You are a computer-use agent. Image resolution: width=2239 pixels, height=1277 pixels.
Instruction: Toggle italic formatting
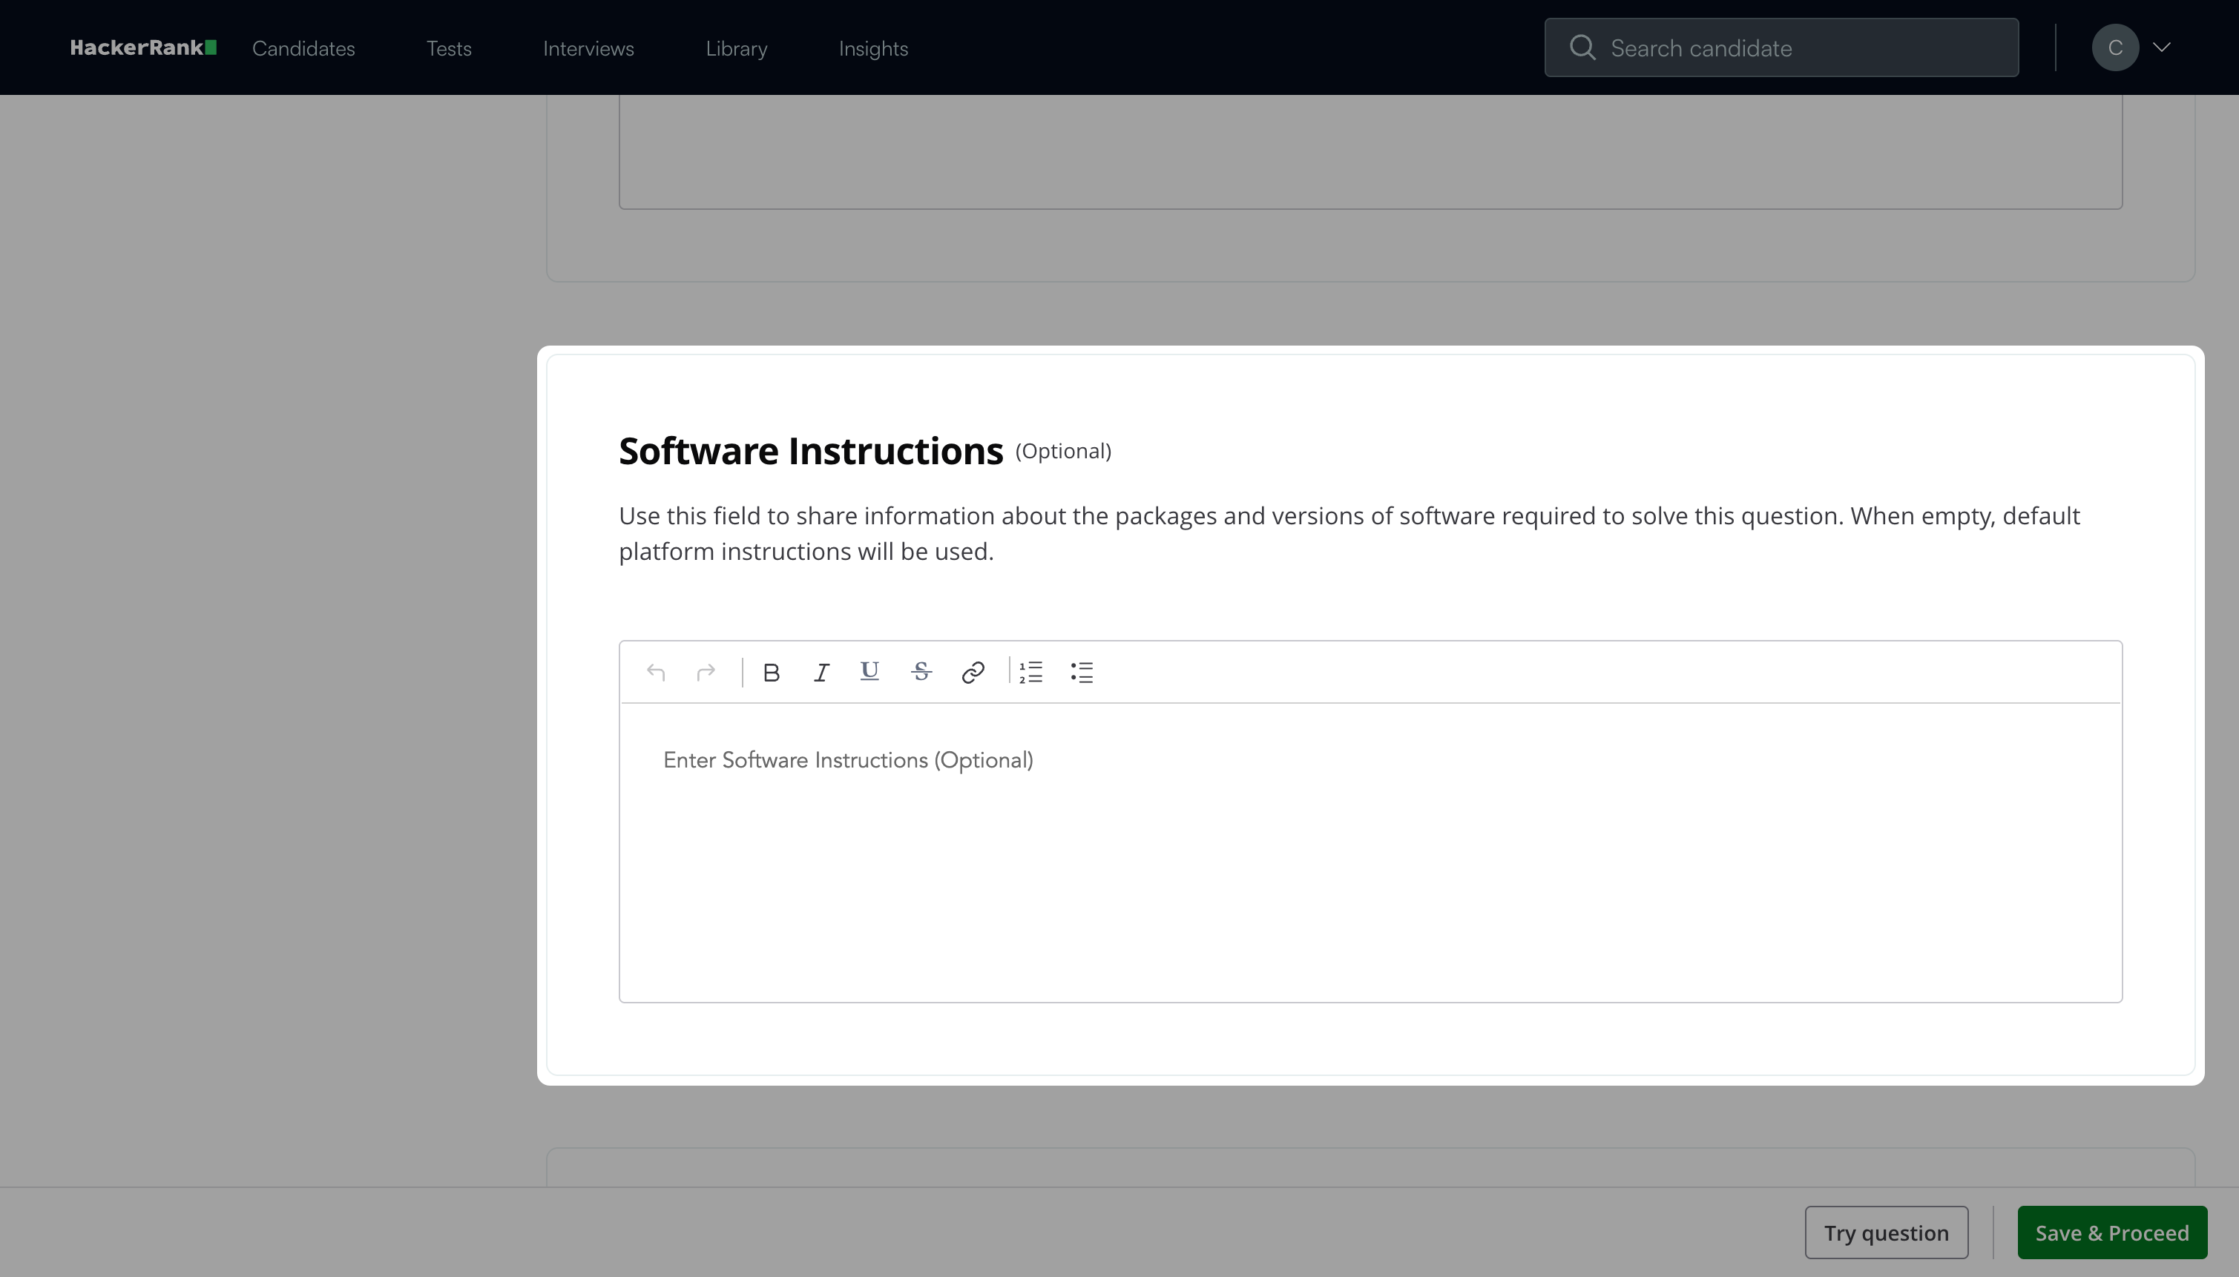[x=821, y=673]
